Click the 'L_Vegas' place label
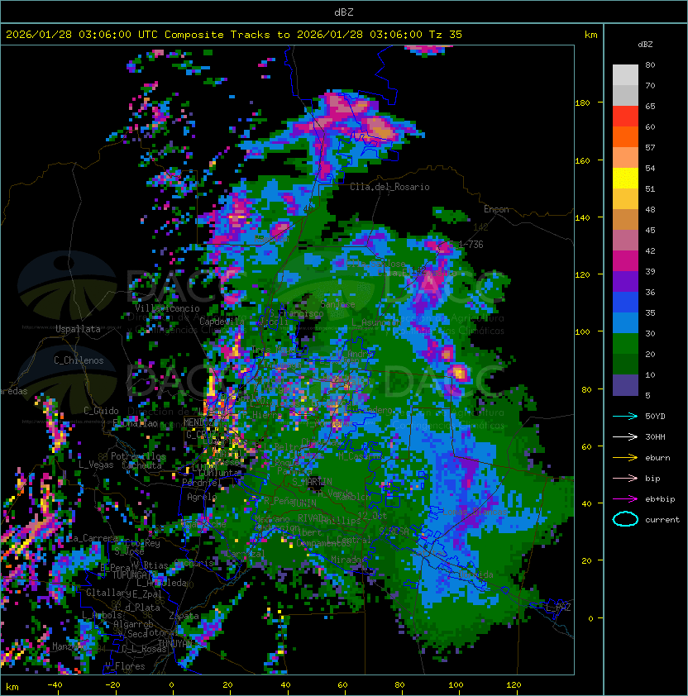Image resolution: width=688 pixels, height=696 pixels. 96,465
